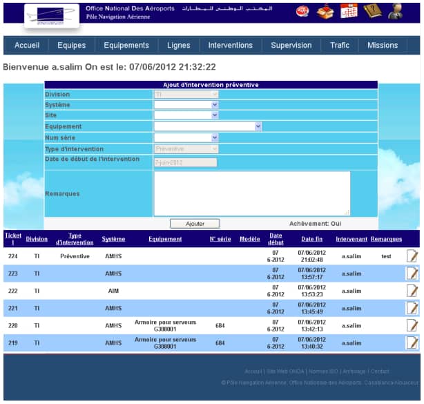424x404 pixels.
Task: Open the Type d'intervention dropdown
Action: point(186,148)
